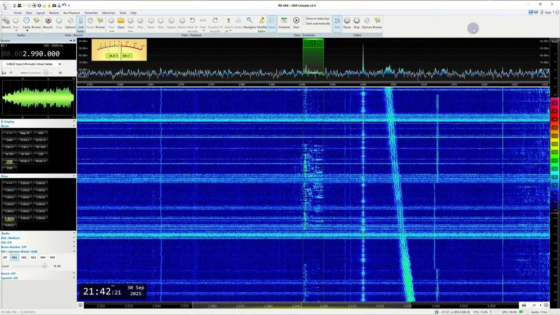The width and height of the screenshot is (560, 315).
Task: Select the SAM mode button
Action: 9,140
